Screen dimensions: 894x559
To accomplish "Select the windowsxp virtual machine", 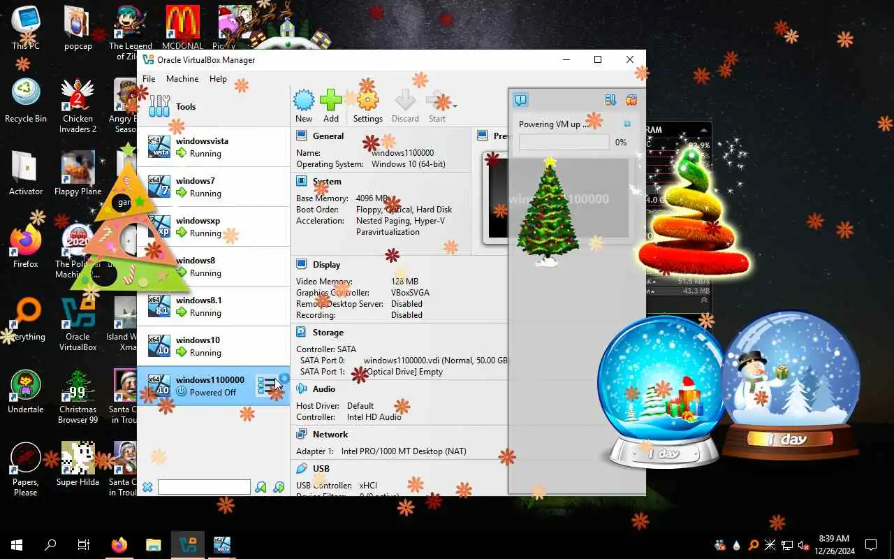I will pos(213,226).
